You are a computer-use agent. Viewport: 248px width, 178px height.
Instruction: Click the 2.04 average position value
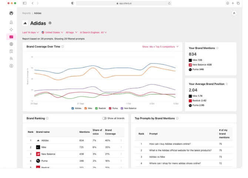coord(193,90)
